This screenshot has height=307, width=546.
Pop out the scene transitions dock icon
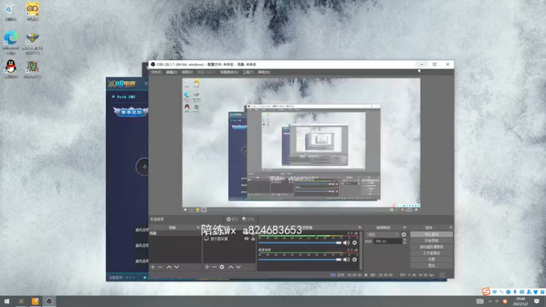point(405,227)
